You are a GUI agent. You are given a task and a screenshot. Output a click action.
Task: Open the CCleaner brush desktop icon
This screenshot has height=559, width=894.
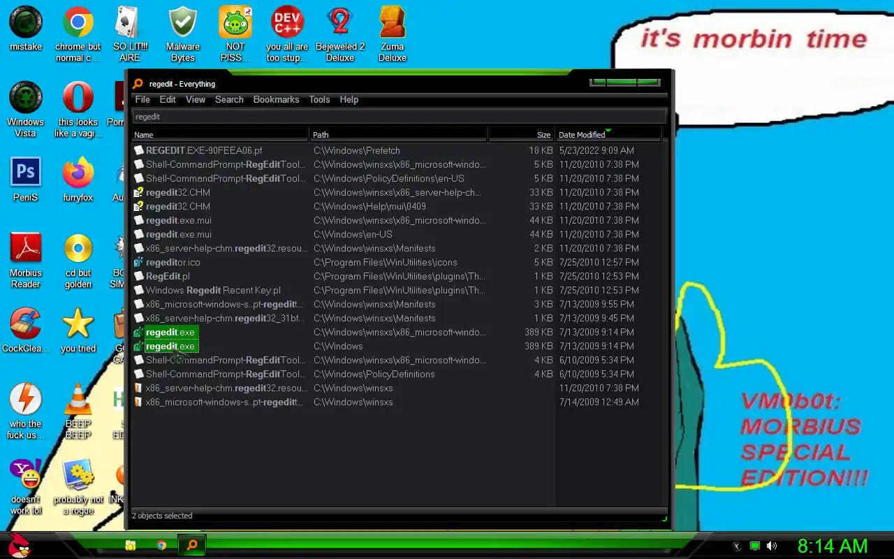[26, 330]
